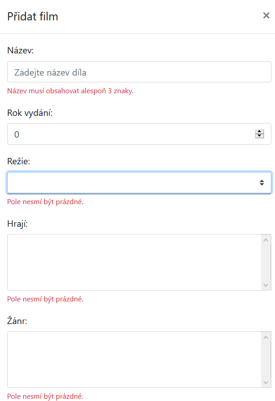Click inside the Hrají list box
The width and height of the screenshot is (275, 401).
(134, 262)
